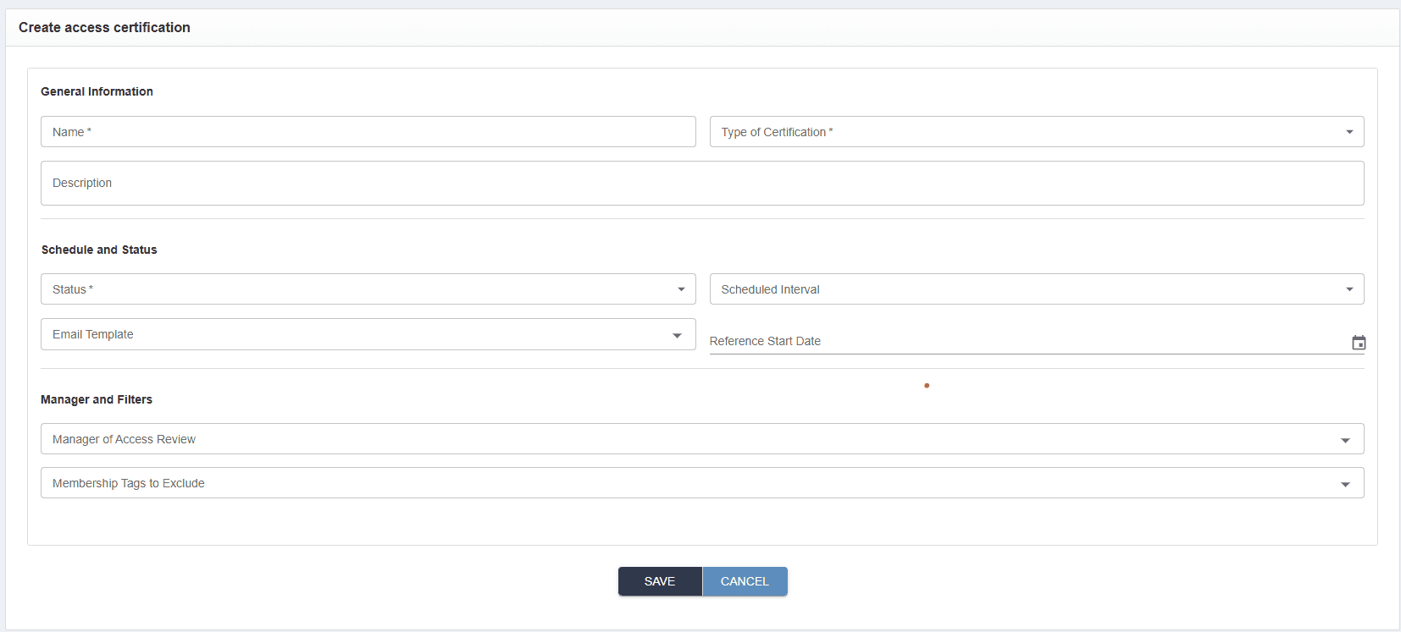Click the Create access certification title

point(104,27)
